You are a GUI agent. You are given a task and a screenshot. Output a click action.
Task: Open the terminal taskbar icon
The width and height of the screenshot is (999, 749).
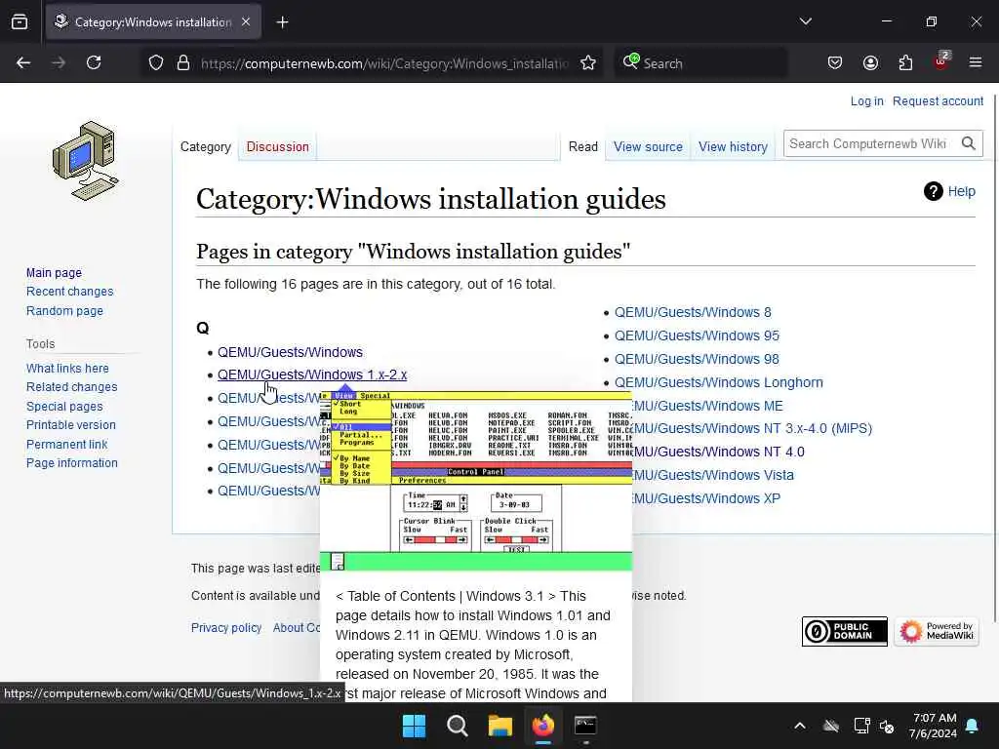pyautogui.click(x=585, y=726)
